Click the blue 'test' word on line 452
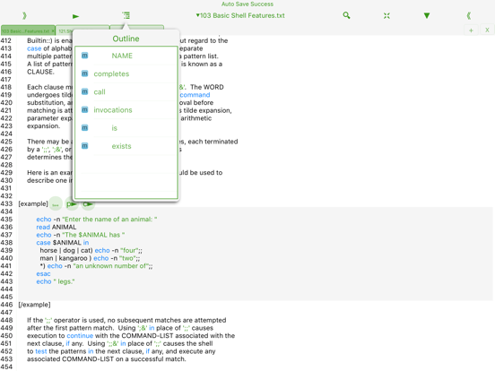The height and width of the screenshot is (371, 495). click(x=41, y=351)
